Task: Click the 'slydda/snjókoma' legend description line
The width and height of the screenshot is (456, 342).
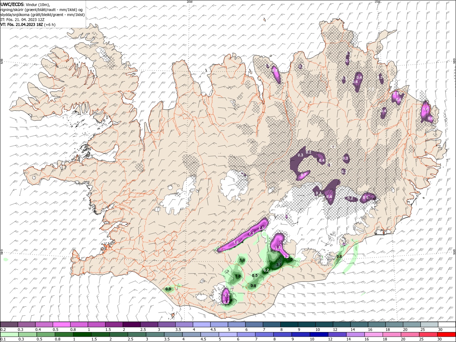Action: click(43, 15)
